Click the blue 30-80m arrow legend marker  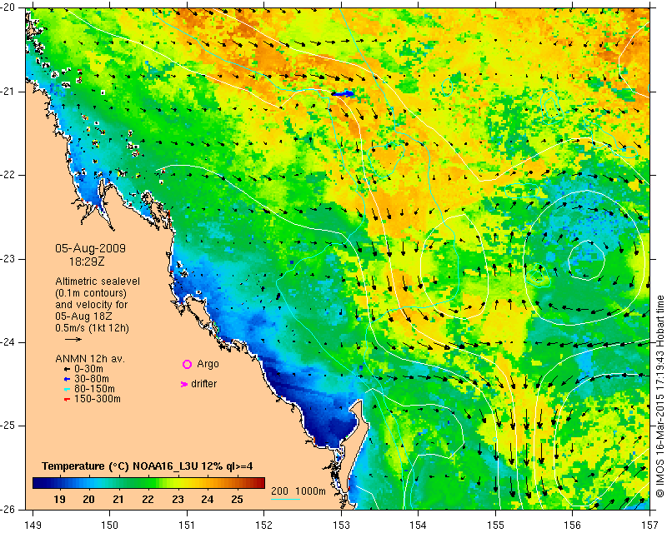[x=67, y=379]
